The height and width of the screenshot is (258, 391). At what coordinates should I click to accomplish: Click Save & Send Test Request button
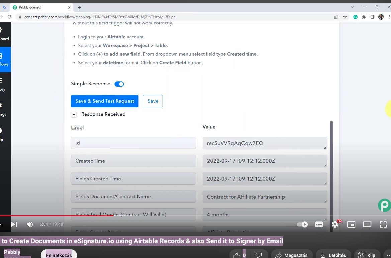coord(105,101)
